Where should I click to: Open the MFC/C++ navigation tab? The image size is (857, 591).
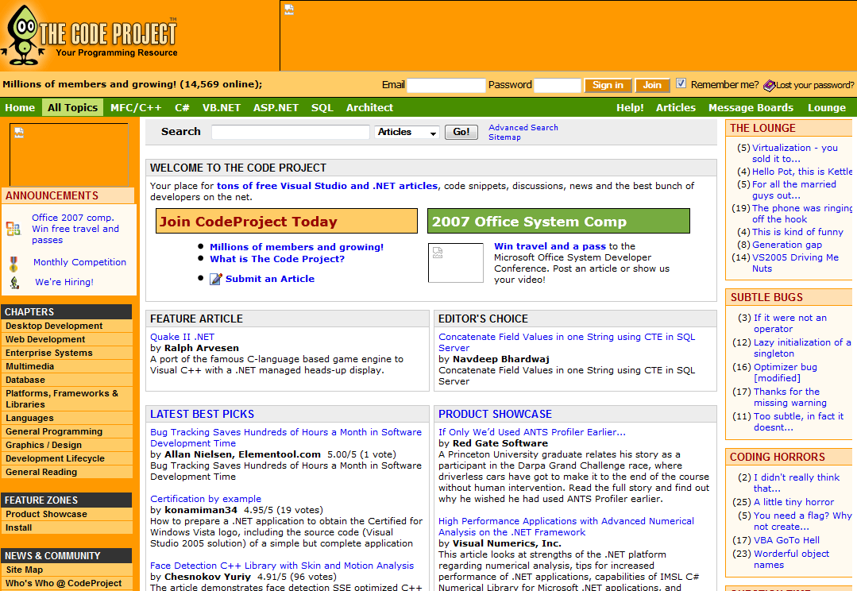(136, 107)
